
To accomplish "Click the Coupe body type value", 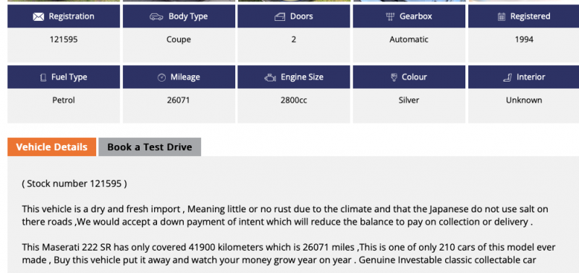I will tap(179, 40).
